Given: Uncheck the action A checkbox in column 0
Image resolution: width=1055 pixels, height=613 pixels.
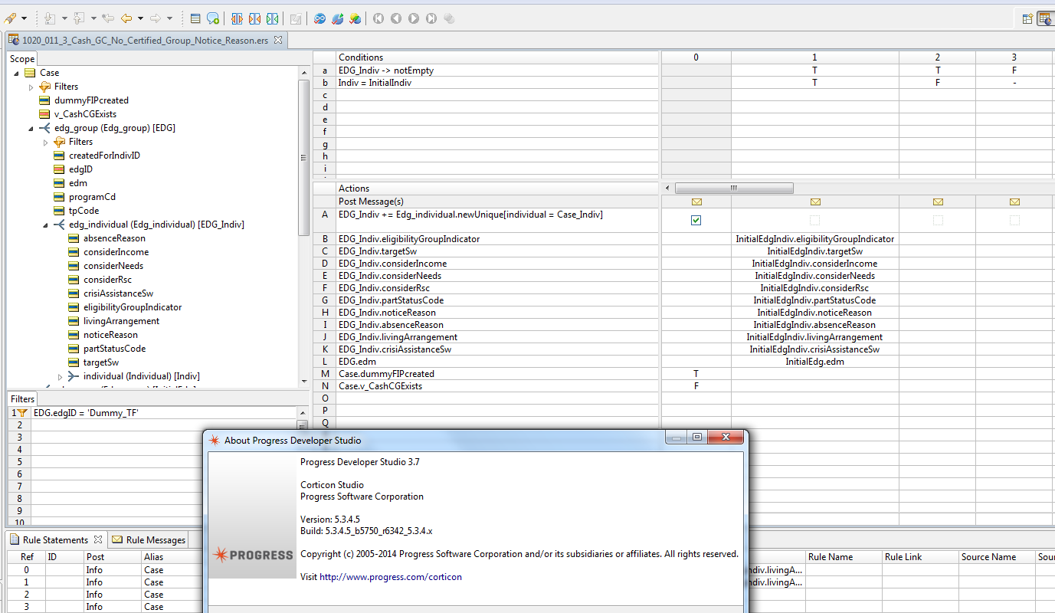Looking at the screenshot, I should (696, 221).
